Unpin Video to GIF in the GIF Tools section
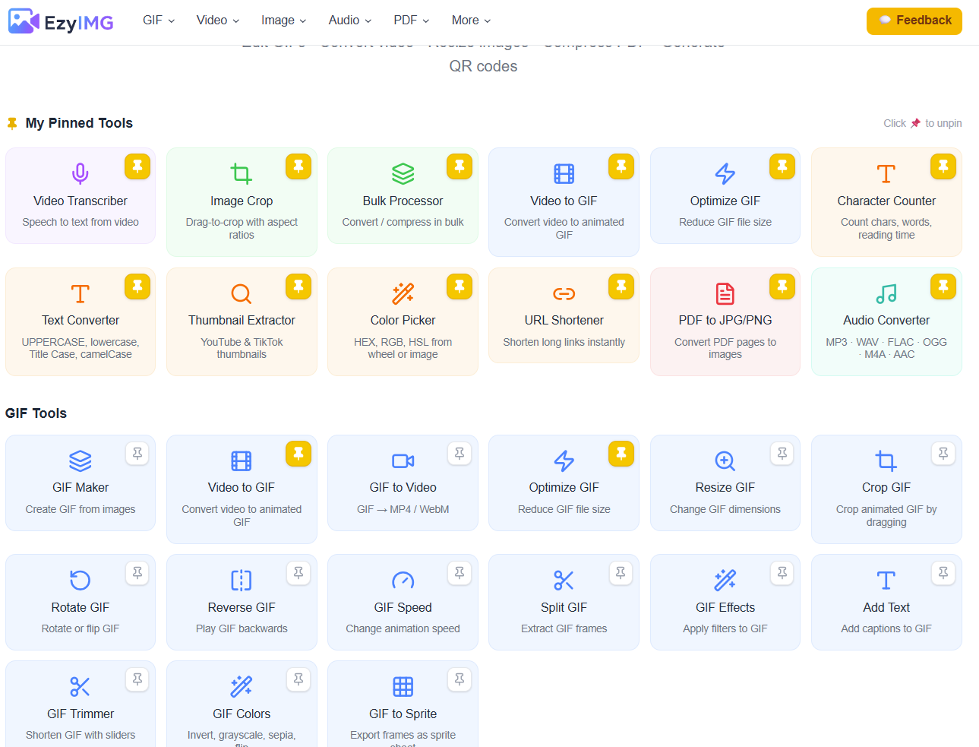979x747 pixels. [298, 454]
